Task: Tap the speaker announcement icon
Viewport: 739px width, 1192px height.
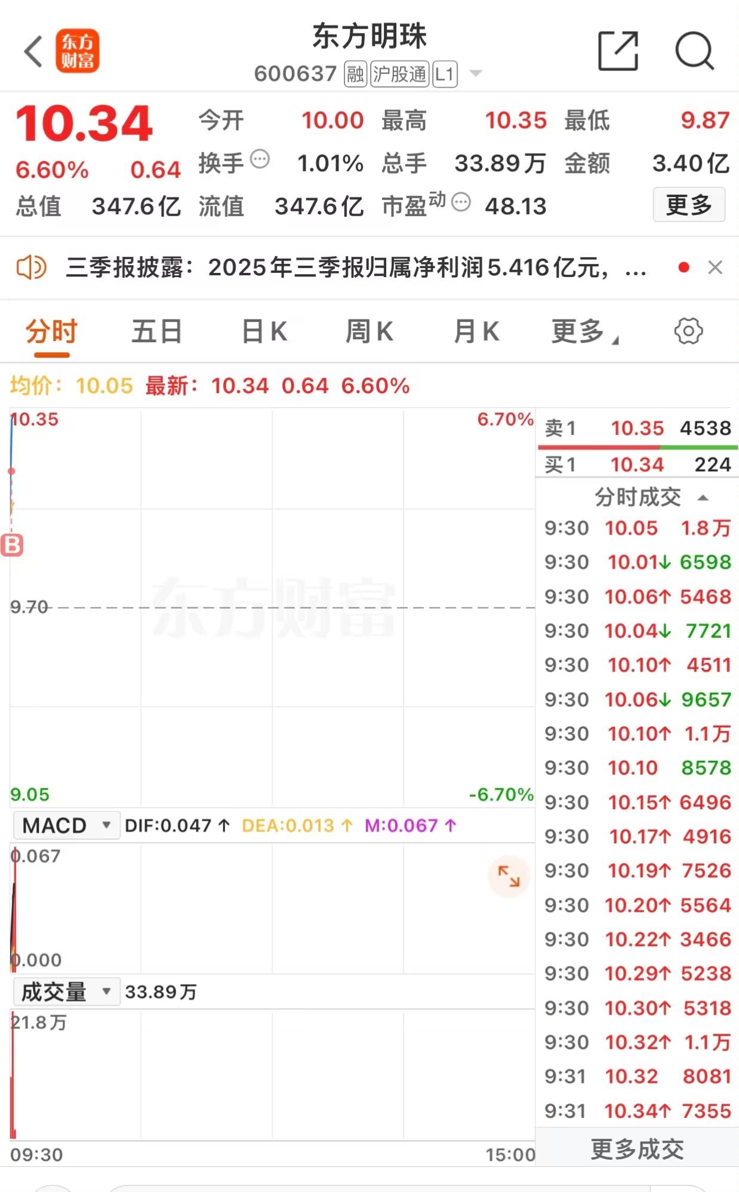Action: 31,267
